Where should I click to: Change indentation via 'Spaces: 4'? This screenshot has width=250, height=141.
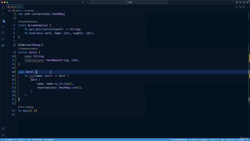tap(205, 139)
